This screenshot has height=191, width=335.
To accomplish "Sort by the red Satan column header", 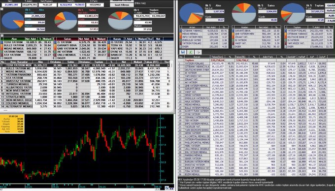I will (67, 39).
